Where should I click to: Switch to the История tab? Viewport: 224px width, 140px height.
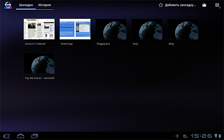pyautogui.click(x=44, y=5)
